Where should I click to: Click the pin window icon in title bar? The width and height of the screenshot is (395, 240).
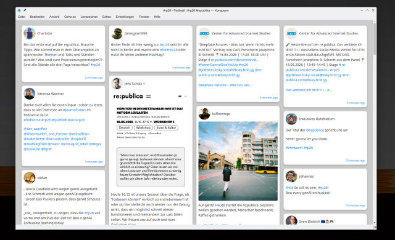[25, 10]
